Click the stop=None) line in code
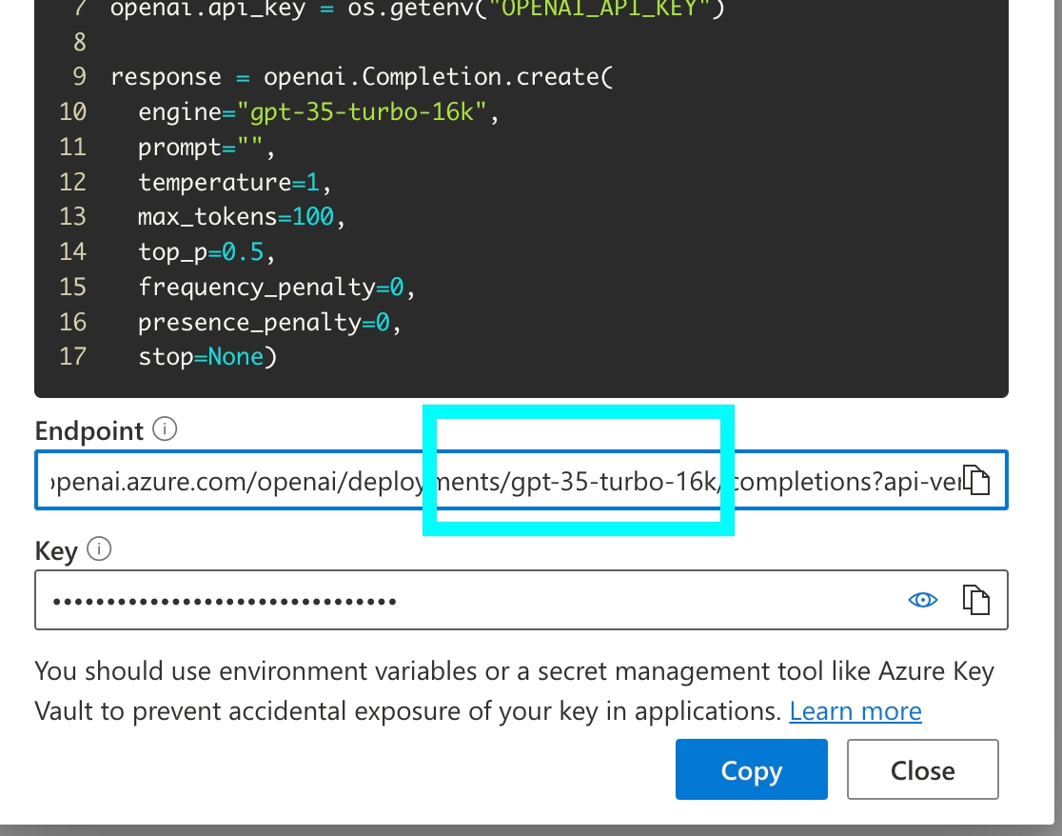 point(206,357)
